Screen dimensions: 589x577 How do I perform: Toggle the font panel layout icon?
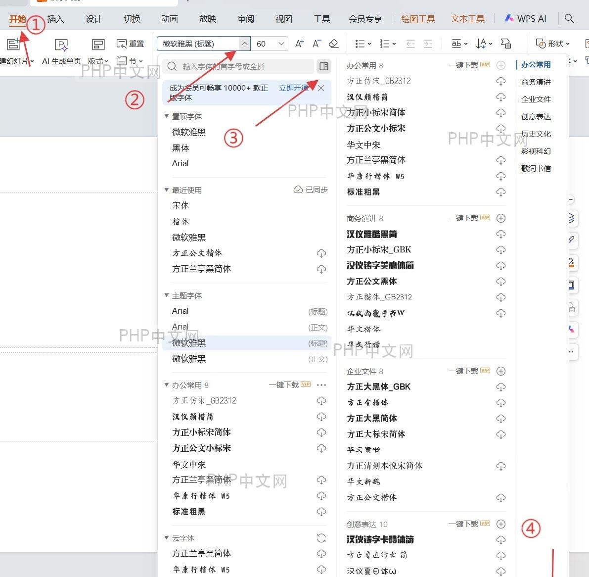coord(323,66)
